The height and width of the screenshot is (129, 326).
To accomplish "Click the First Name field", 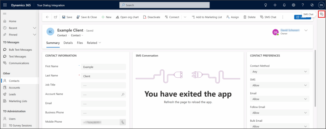I will click(103, 67).
